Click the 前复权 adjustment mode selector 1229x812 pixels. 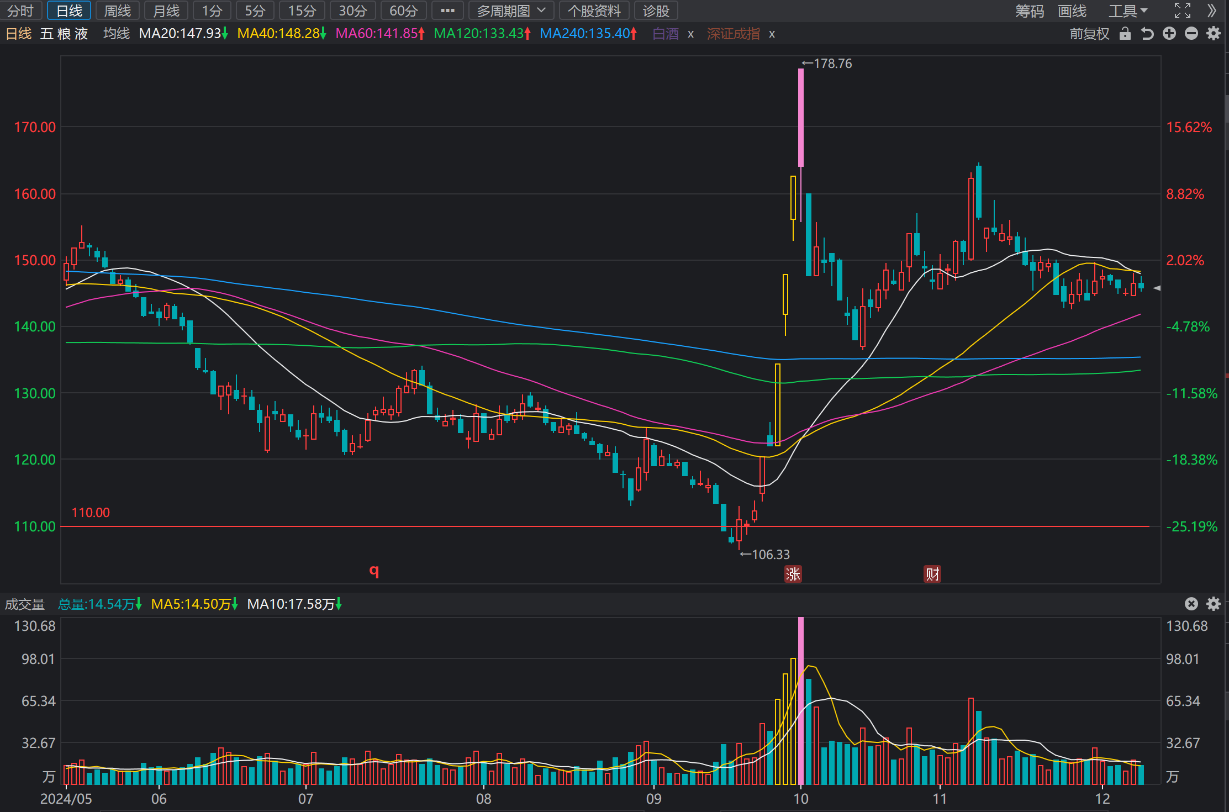(x=1089, y=34)
